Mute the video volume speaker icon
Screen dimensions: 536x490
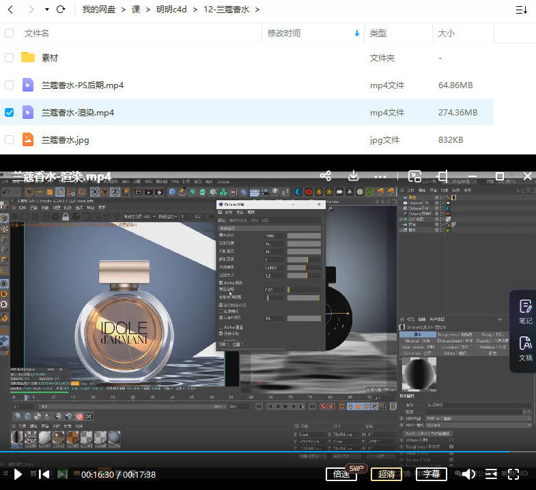click(x=468, y=474)
